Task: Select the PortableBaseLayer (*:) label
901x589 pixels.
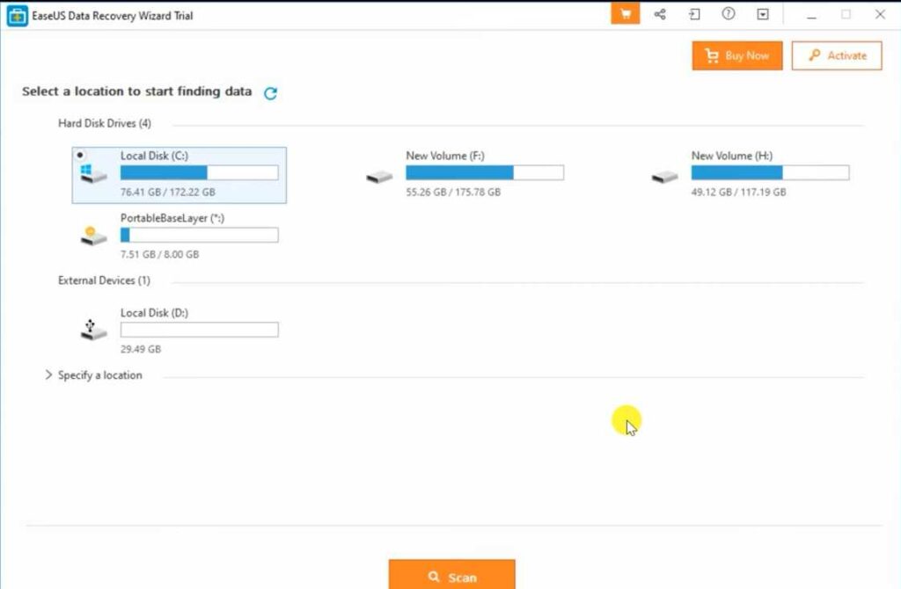Action: click(x=172, y=218)
